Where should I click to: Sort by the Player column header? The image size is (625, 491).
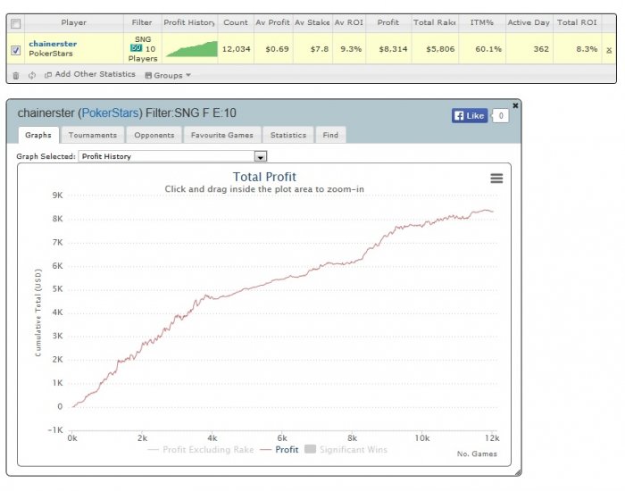click(74, 22)
